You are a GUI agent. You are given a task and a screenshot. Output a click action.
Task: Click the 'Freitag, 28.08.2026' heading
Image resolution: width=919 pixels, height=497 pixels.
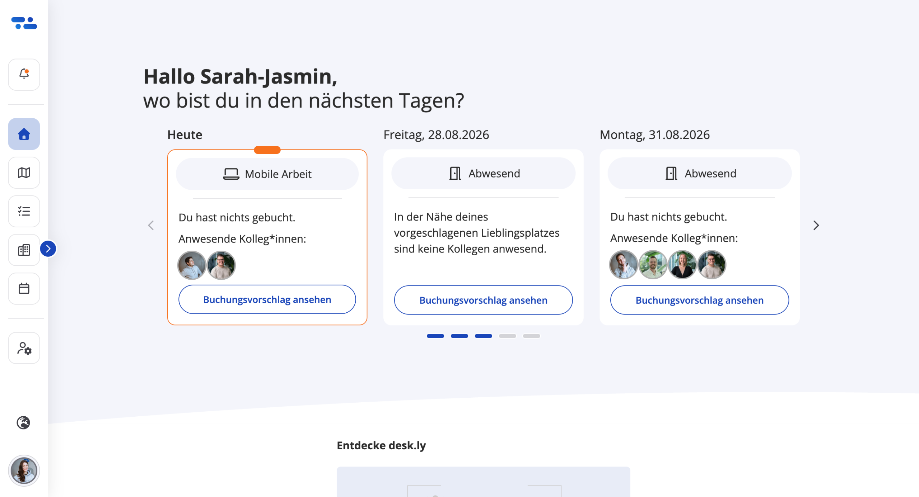tap(436, 135)
